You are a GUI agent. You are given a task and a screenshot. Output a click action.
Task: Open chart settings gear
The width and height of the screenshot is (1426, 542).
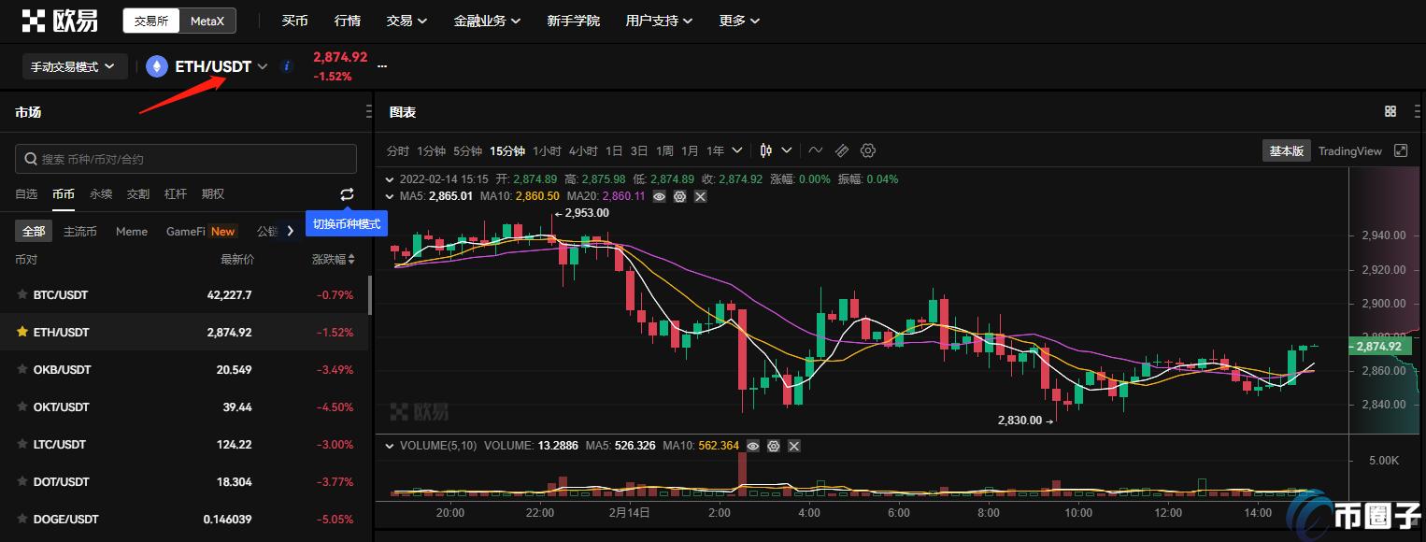tap(868, 150)
